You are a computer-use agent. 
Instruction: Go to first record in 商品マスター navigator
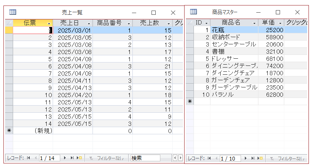point(209,158)
